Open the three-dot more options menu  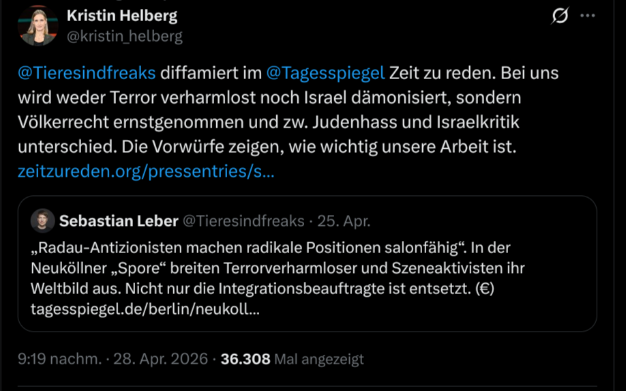click(587, 16)
